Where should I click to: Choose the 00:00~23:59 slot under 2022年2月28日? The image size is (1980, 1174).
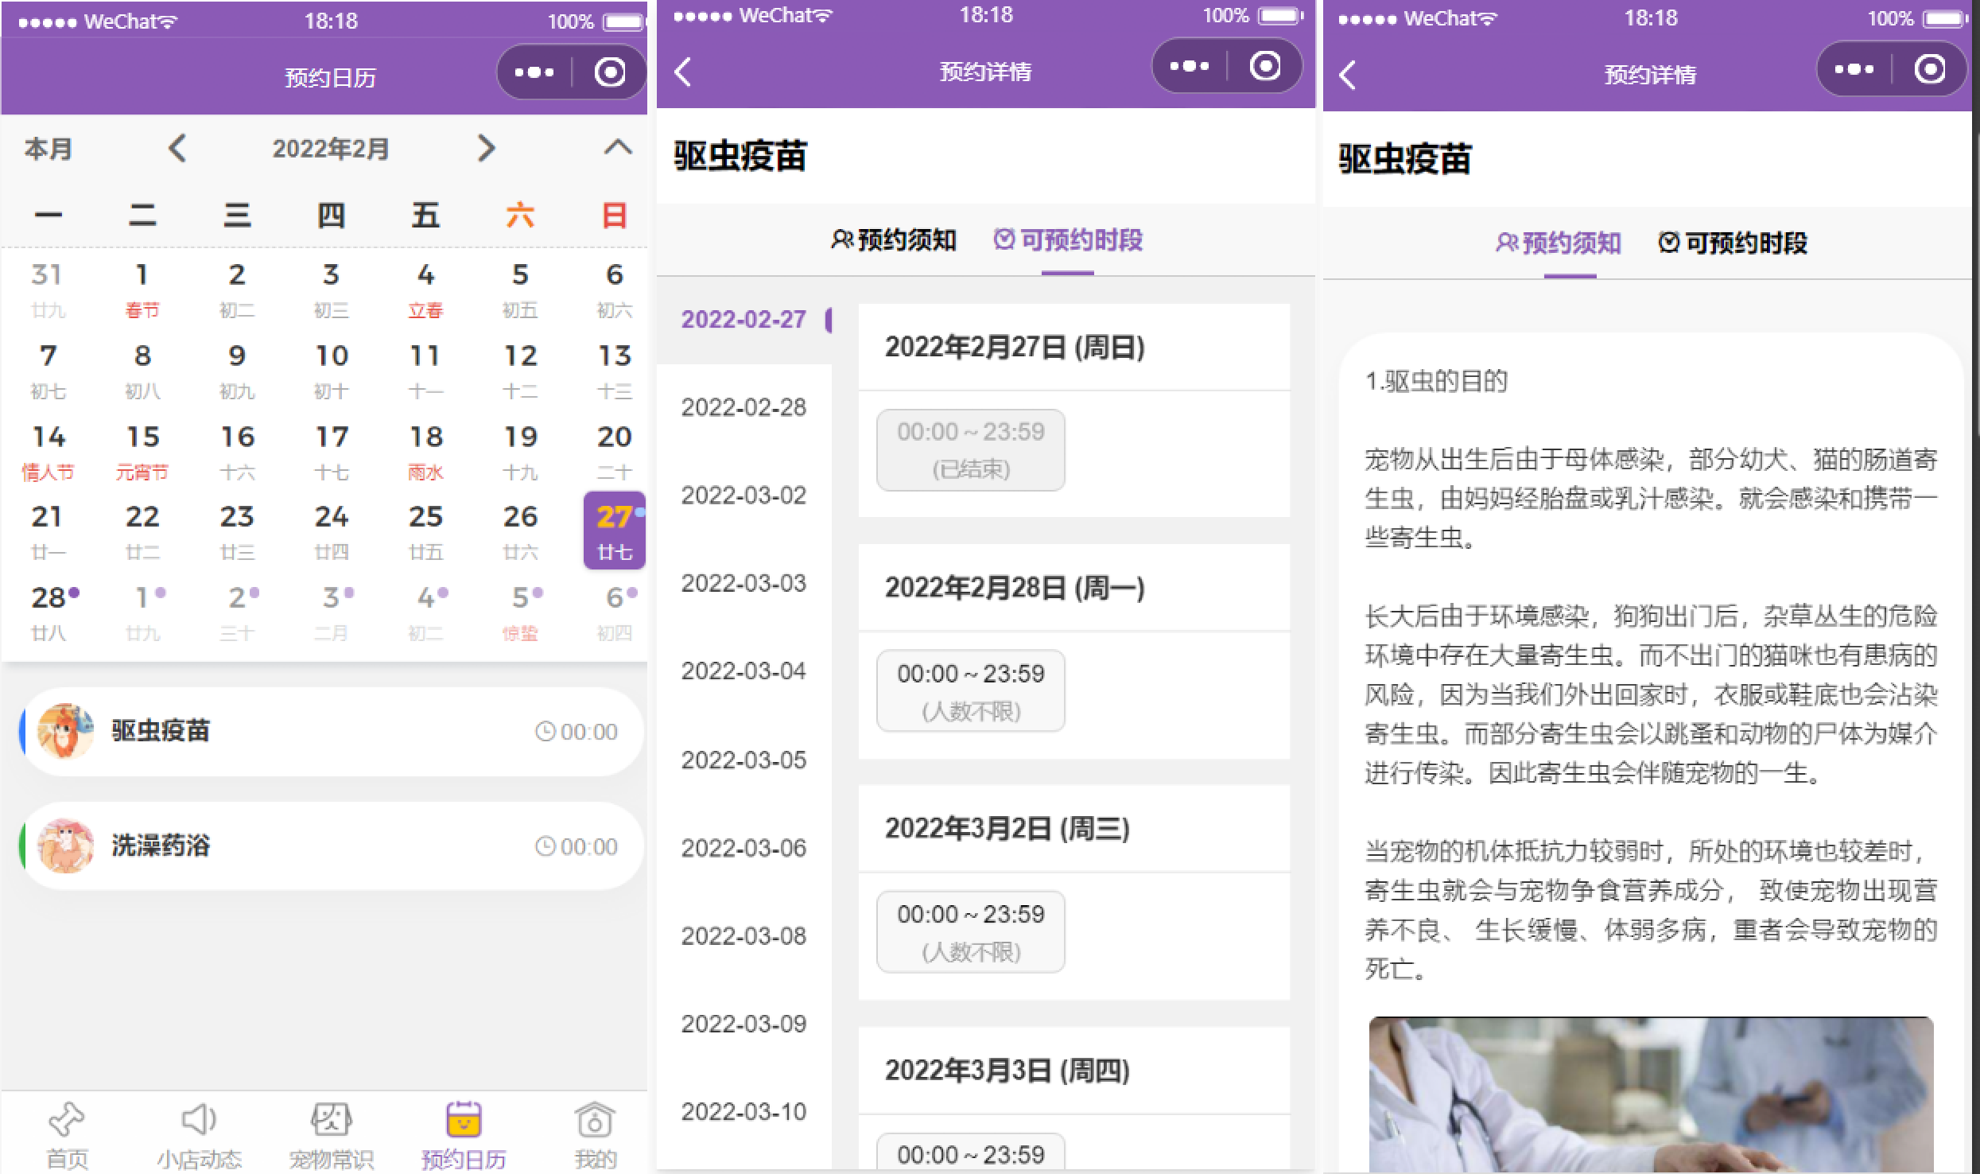pyautogui.click(x=971, y=691)
